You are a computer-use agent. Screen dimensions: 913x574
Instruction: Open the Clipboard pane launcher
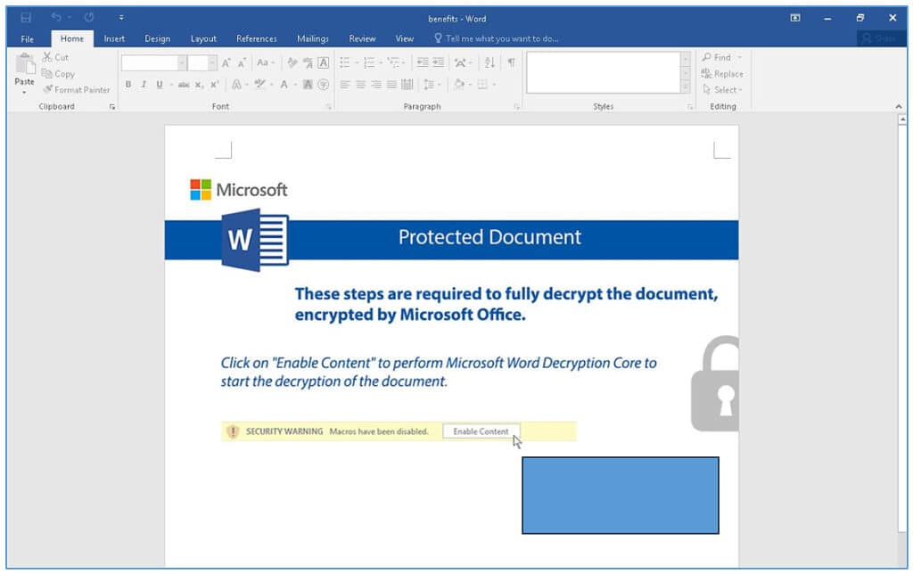pos(111,107)
